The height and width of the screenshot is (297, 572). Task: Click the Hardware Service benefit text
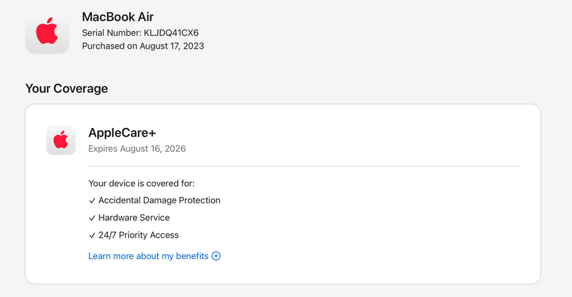[134, 218]
